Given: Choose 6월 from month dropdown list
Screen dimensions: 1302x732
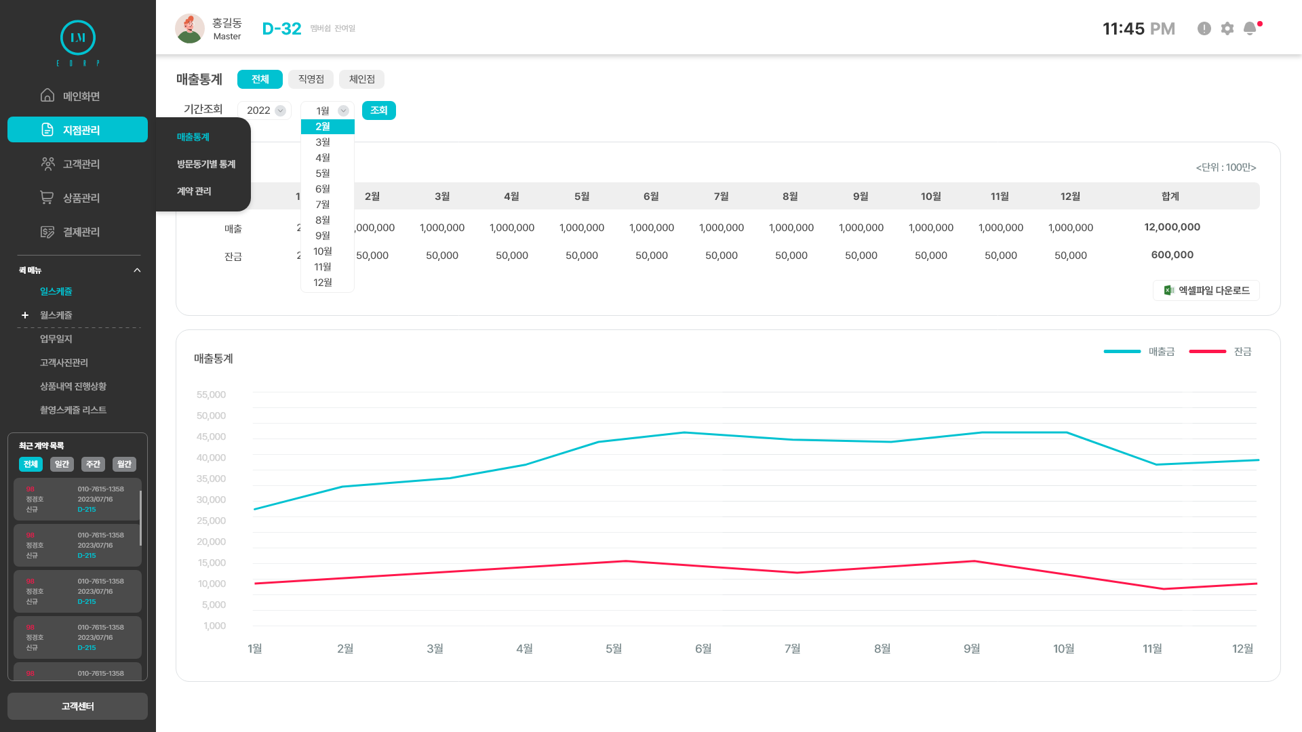Looking at the screenshot, I should tap(323, 189).
